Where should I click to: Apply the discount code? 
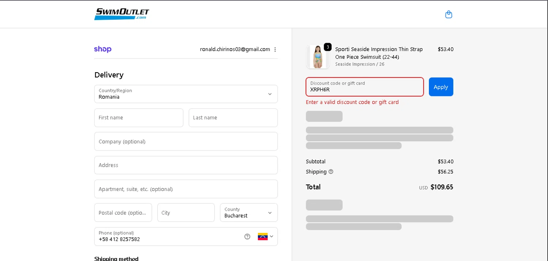(x=441, y=87)
